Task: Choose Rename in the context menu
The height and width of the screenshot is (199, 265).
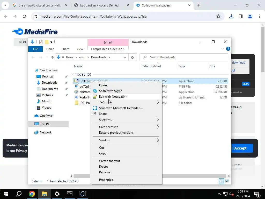Action: tap(126, 172)
